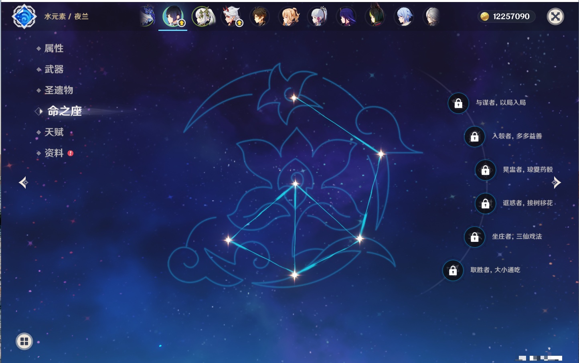579x363 pixels.
Task: Select Tighnari's portrait in the character bar
Action: [375, 17]
